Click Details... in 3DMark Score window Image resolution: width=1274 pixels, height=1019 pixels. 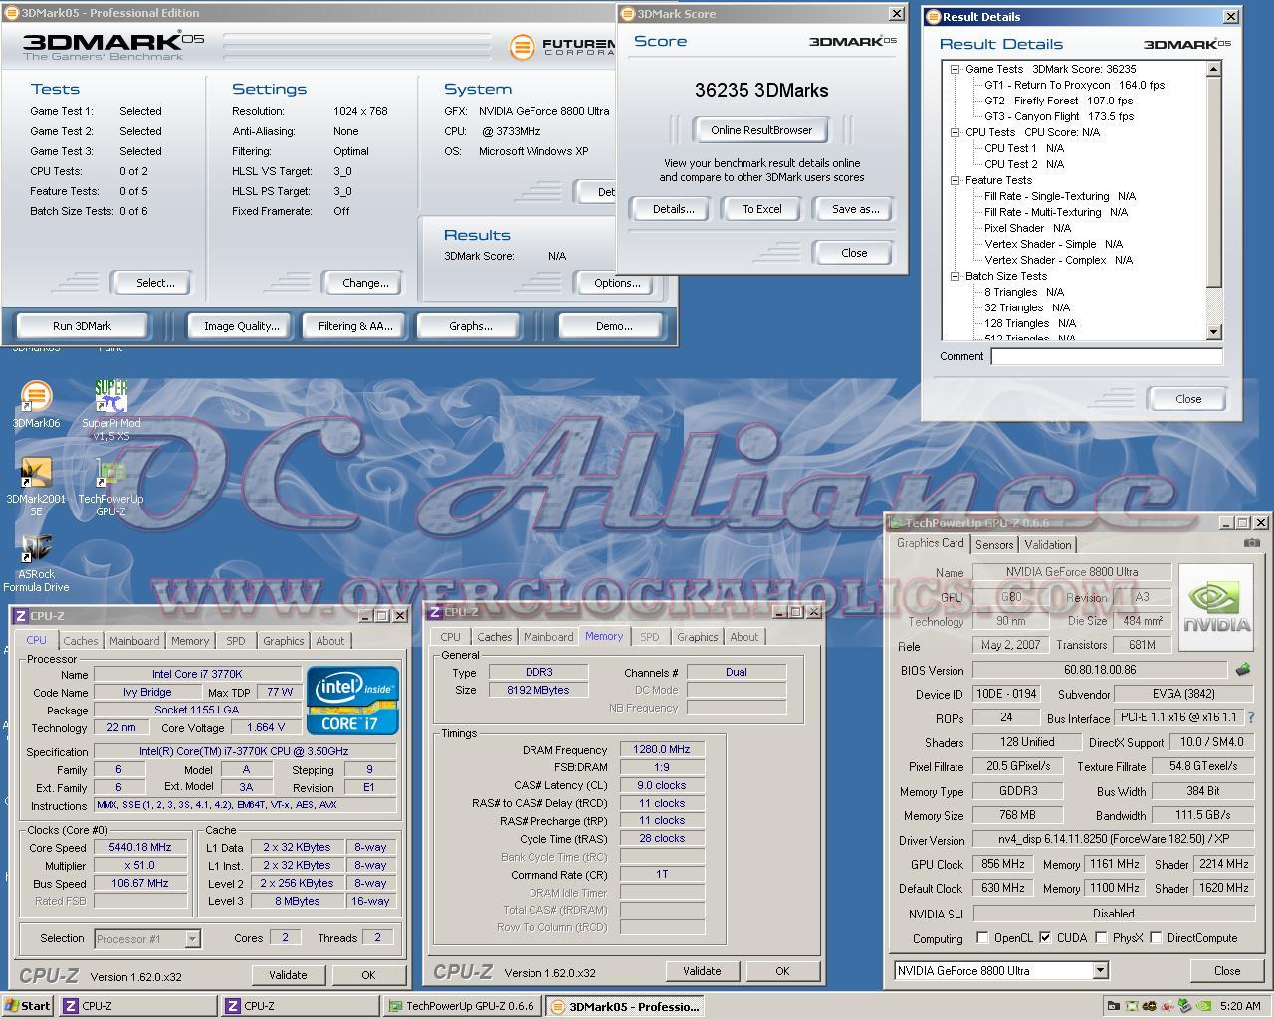(673, 209)
